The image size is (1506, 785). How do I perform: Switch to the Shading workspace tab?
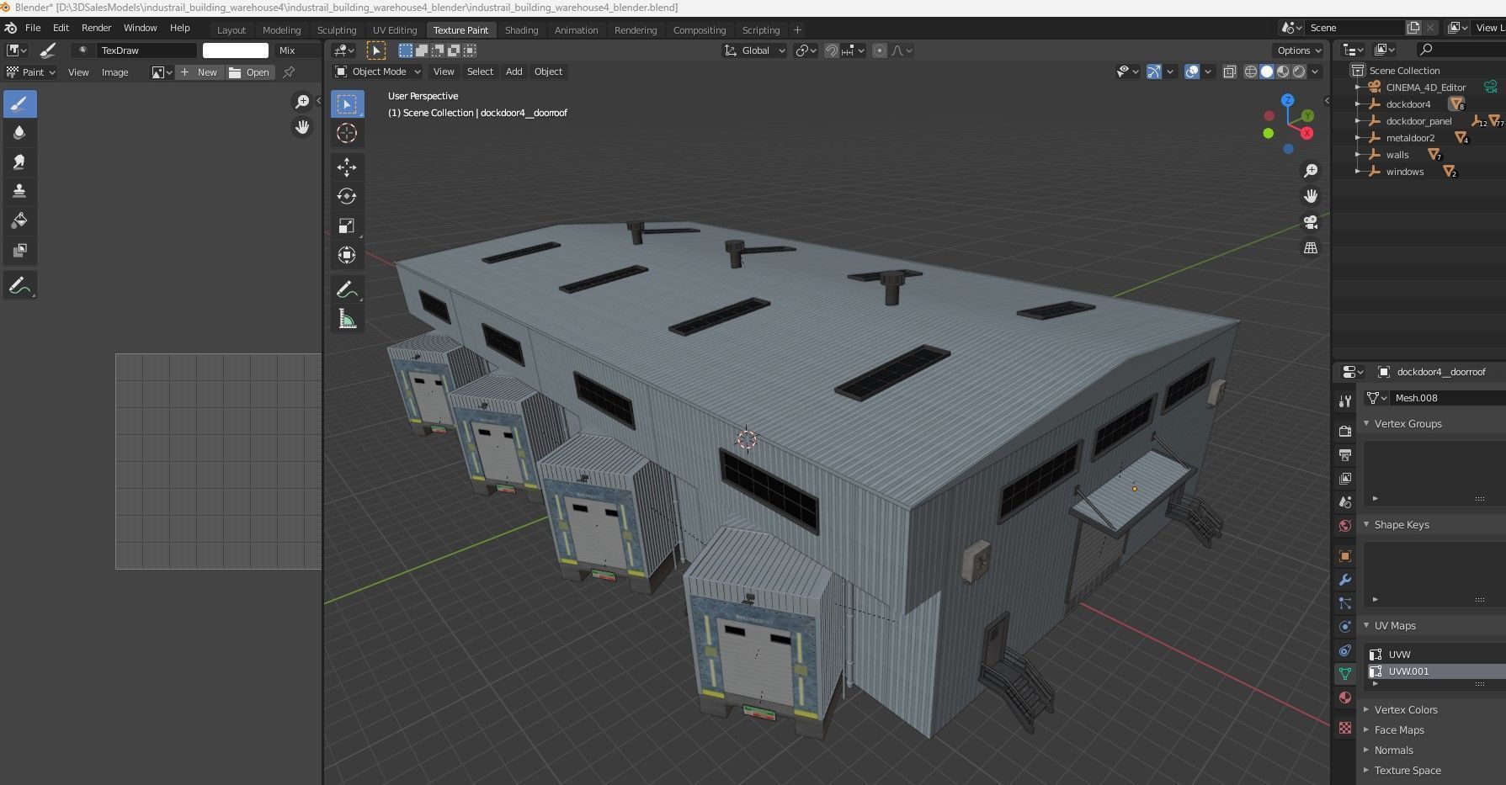click(521, 30)
